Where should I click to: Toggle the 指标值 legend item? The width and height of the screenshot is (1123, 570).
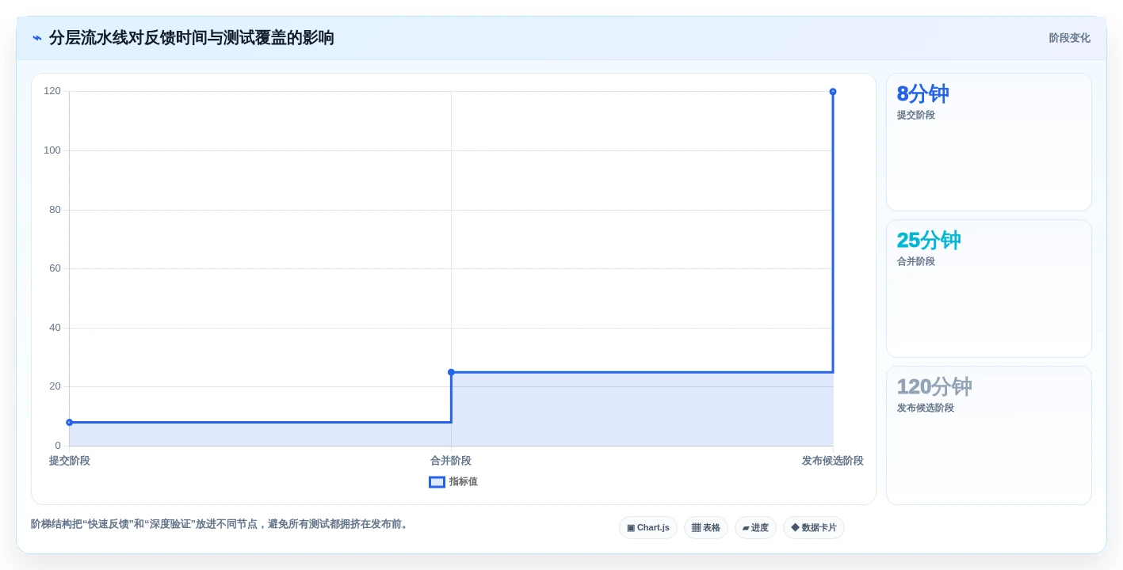point(453,481)
